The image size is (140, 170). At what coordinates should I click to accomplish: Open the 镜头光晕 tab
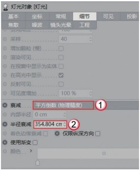[x=61, y=25]
